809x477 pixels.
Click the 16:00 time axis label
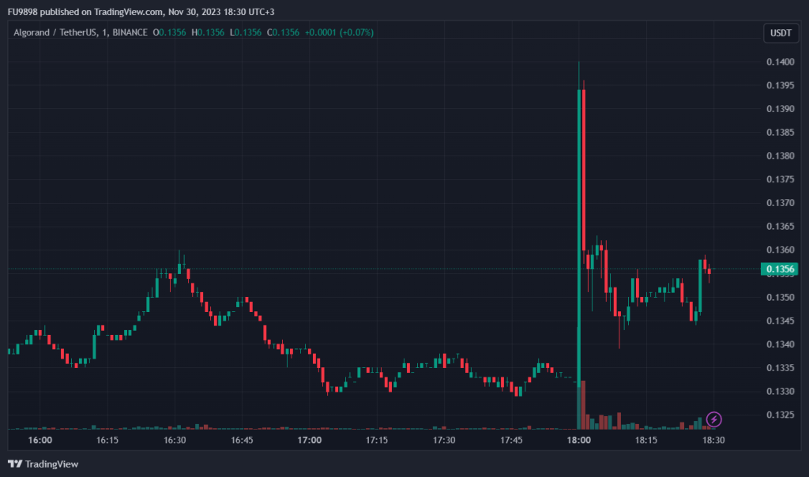(40, 441)
